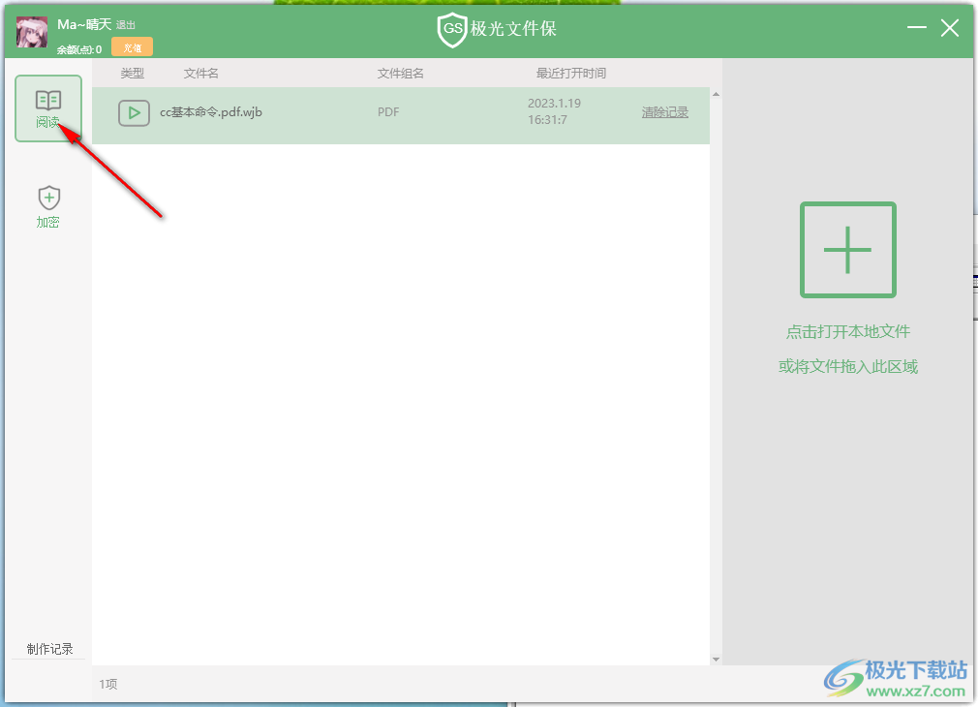
Task: Click the GS shield logo in title bar
Action: [452, 30]
